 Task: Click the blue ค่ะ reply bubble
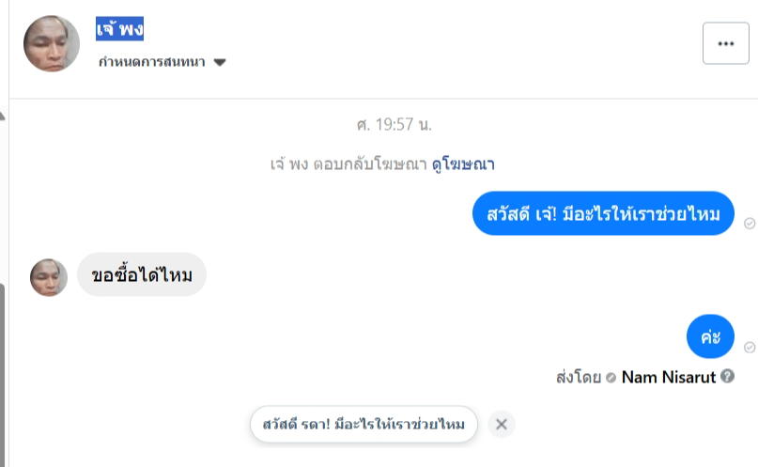(x=710, y=337)
